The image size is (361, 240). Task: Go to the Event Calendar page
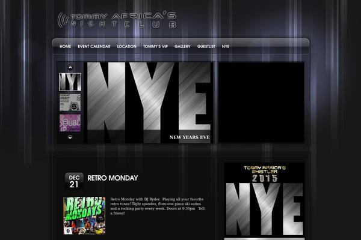[x=94, y=46]
